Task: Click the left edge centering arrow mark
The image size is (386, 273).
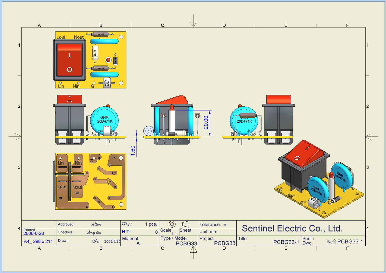Action: coord(18,137)
